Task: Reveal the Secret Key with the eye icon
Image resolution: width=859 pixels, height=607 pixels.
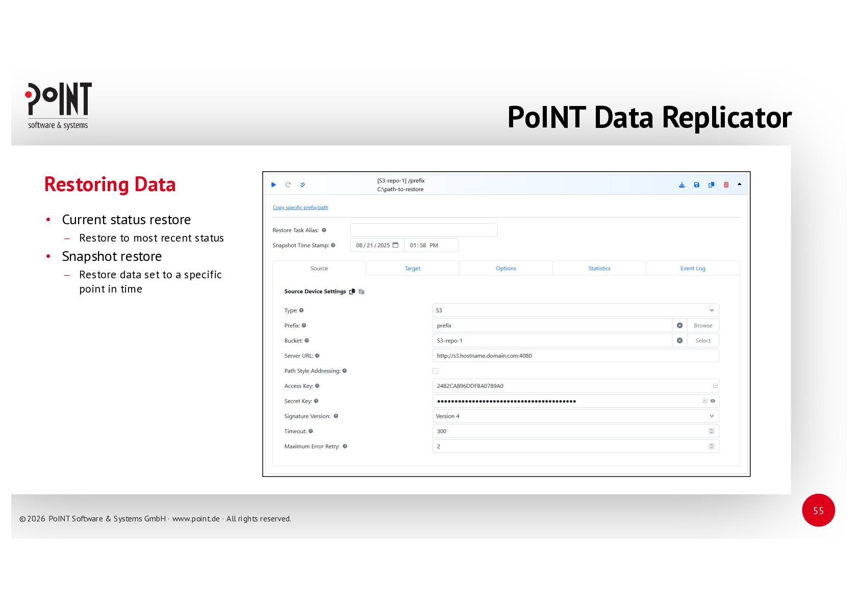Action: point(713,401)
